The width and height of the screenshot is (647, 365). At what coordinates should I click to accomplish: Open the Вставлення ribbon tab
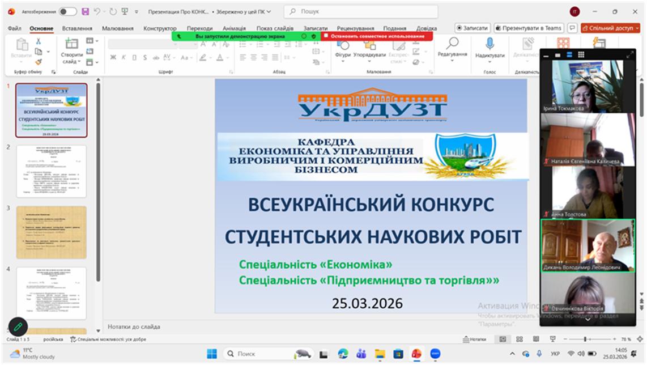tap(77, 28)
